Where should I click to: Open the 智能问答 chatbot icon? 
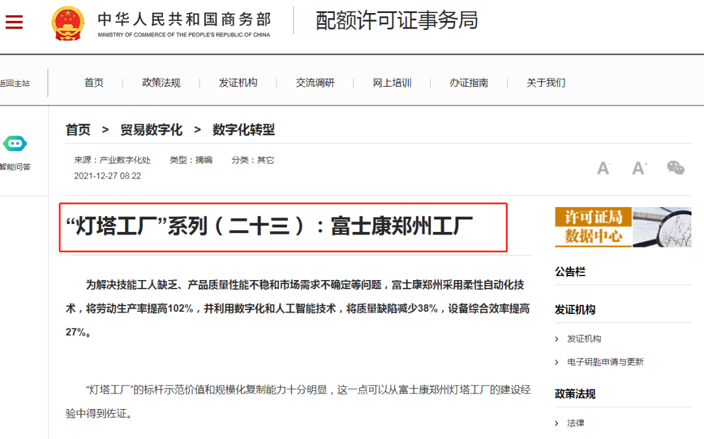(15, 143)
